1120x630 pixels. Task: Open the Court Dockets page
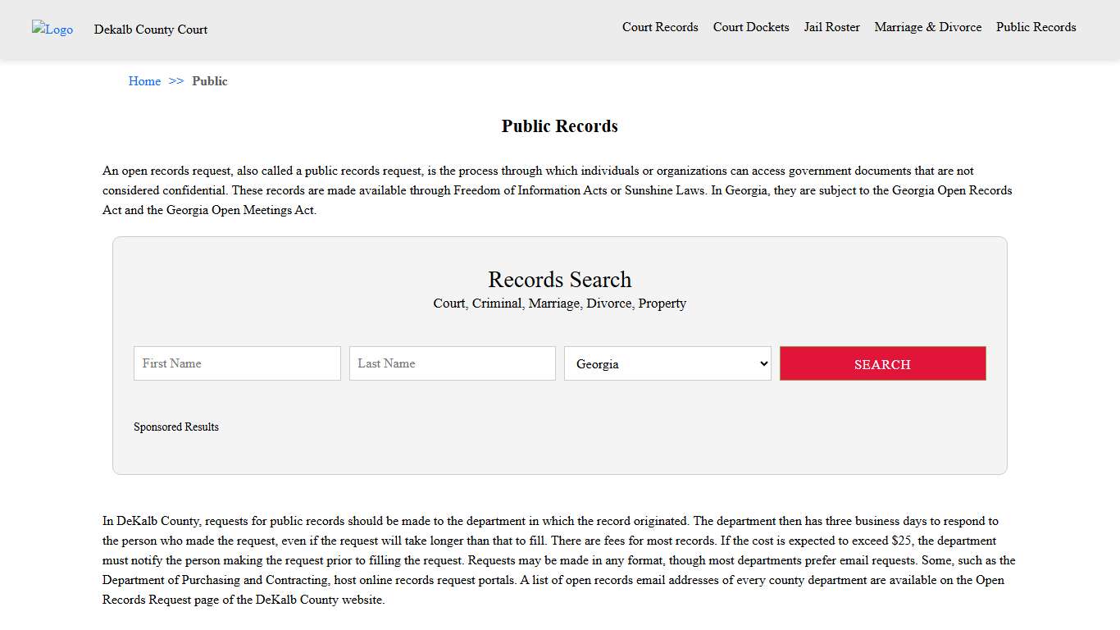pyautogui.click(x=750, y=27)
